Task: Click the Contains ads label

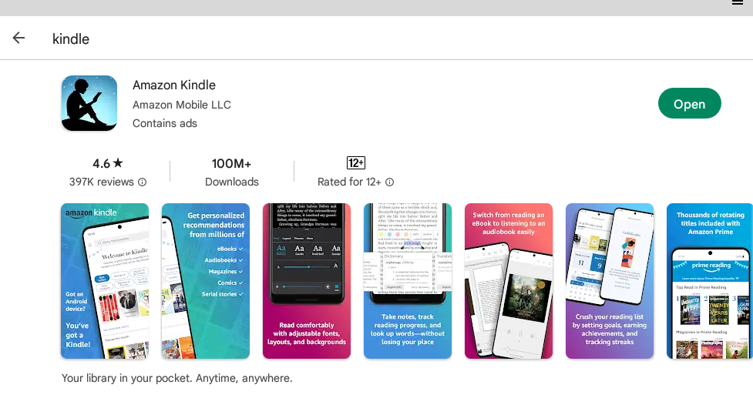Action: pos(165,123)
